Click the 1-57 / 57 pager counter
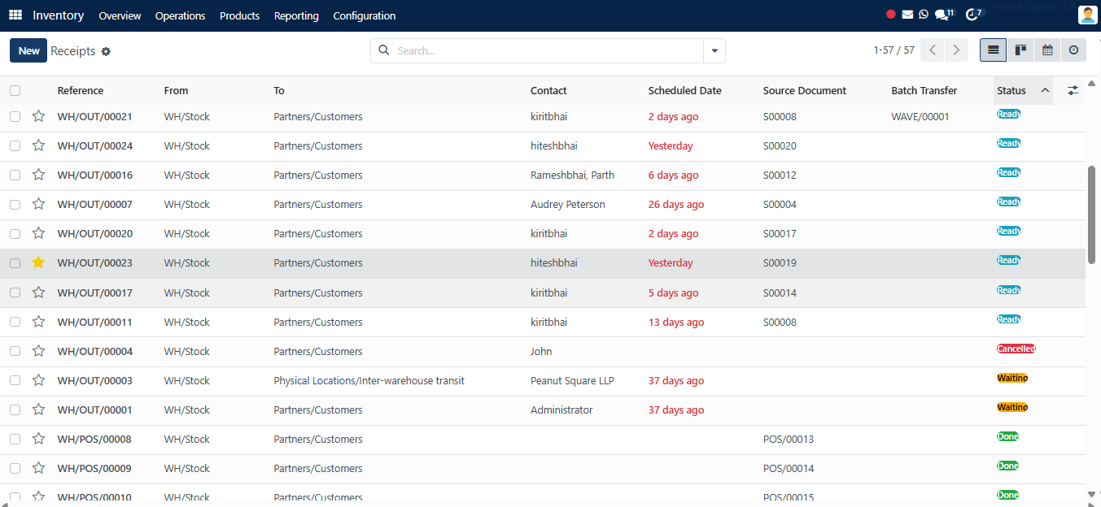The height and width of the screenshot is (507, 1101). [893, 50]
